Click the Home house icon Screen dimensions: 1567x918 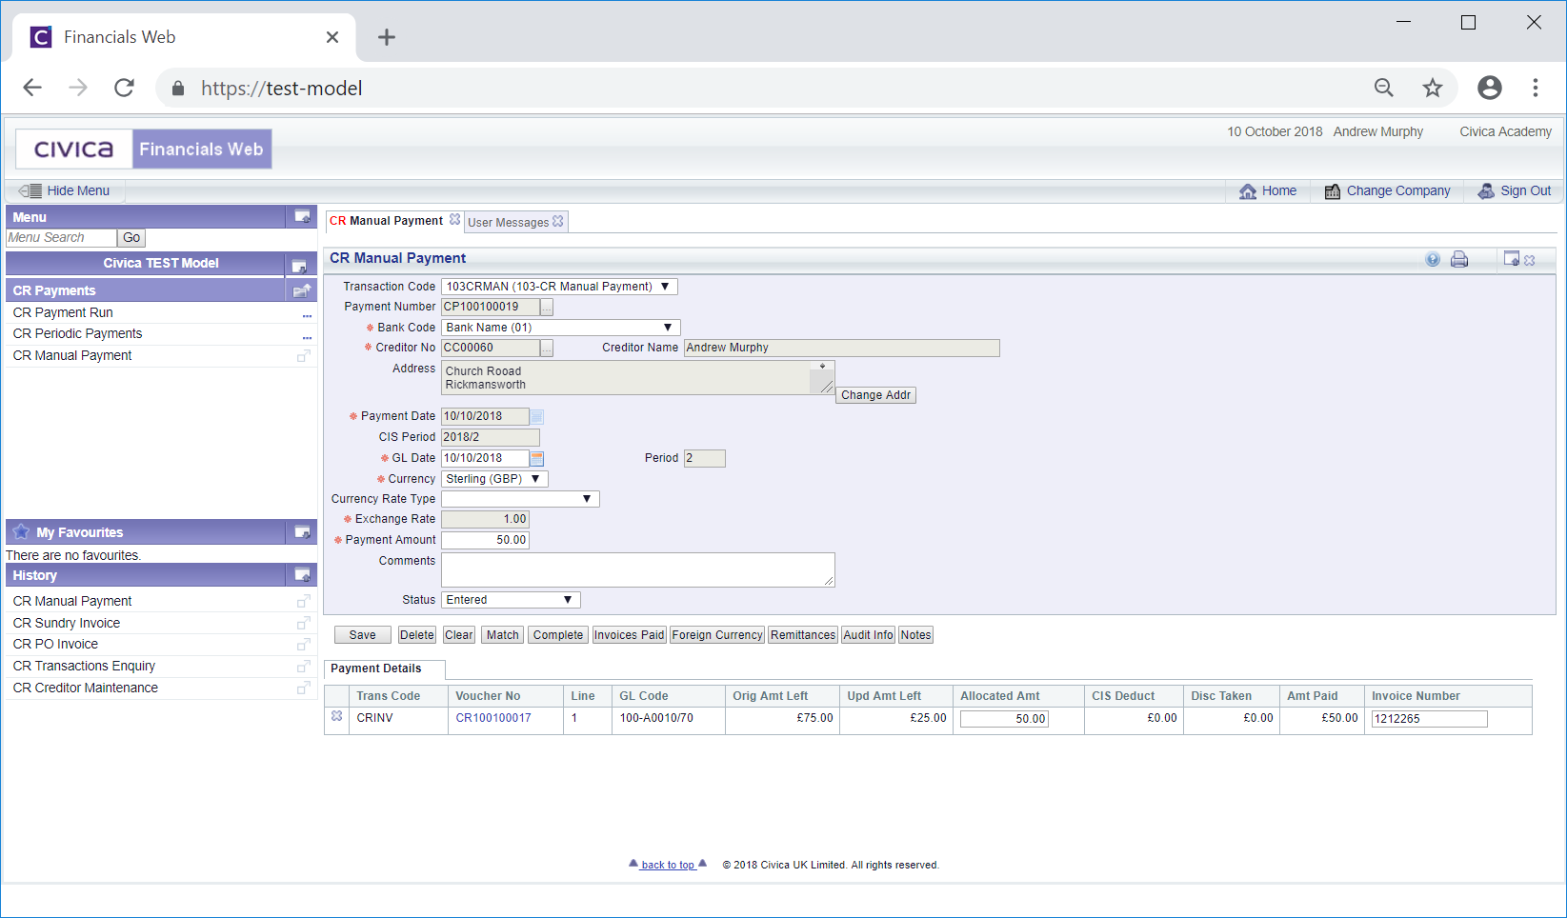pyautogui.click(x=1248, y=191)
